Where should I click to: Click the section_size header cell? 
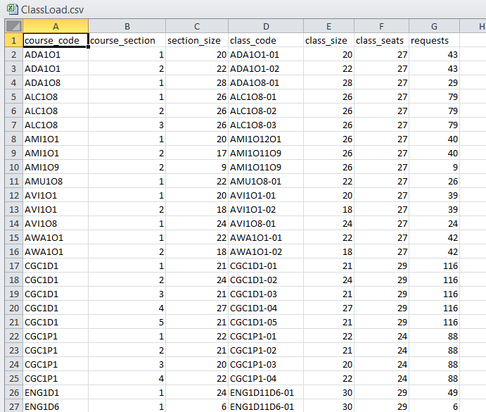[x=196, y=40]
